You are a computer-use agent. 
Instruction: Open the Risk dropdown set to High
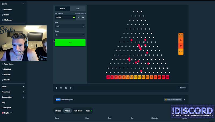click(70, 26)
